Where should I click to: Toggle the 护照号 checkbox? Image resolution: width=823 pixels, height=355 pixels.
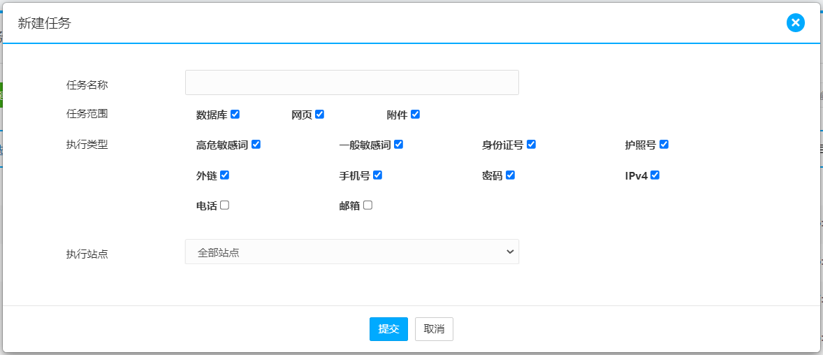click(x=664, y=145)
